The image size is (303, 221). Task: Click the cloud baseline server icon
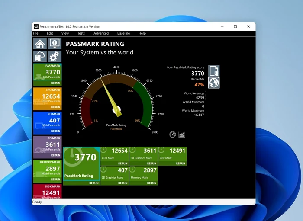(x=40, y=56)
